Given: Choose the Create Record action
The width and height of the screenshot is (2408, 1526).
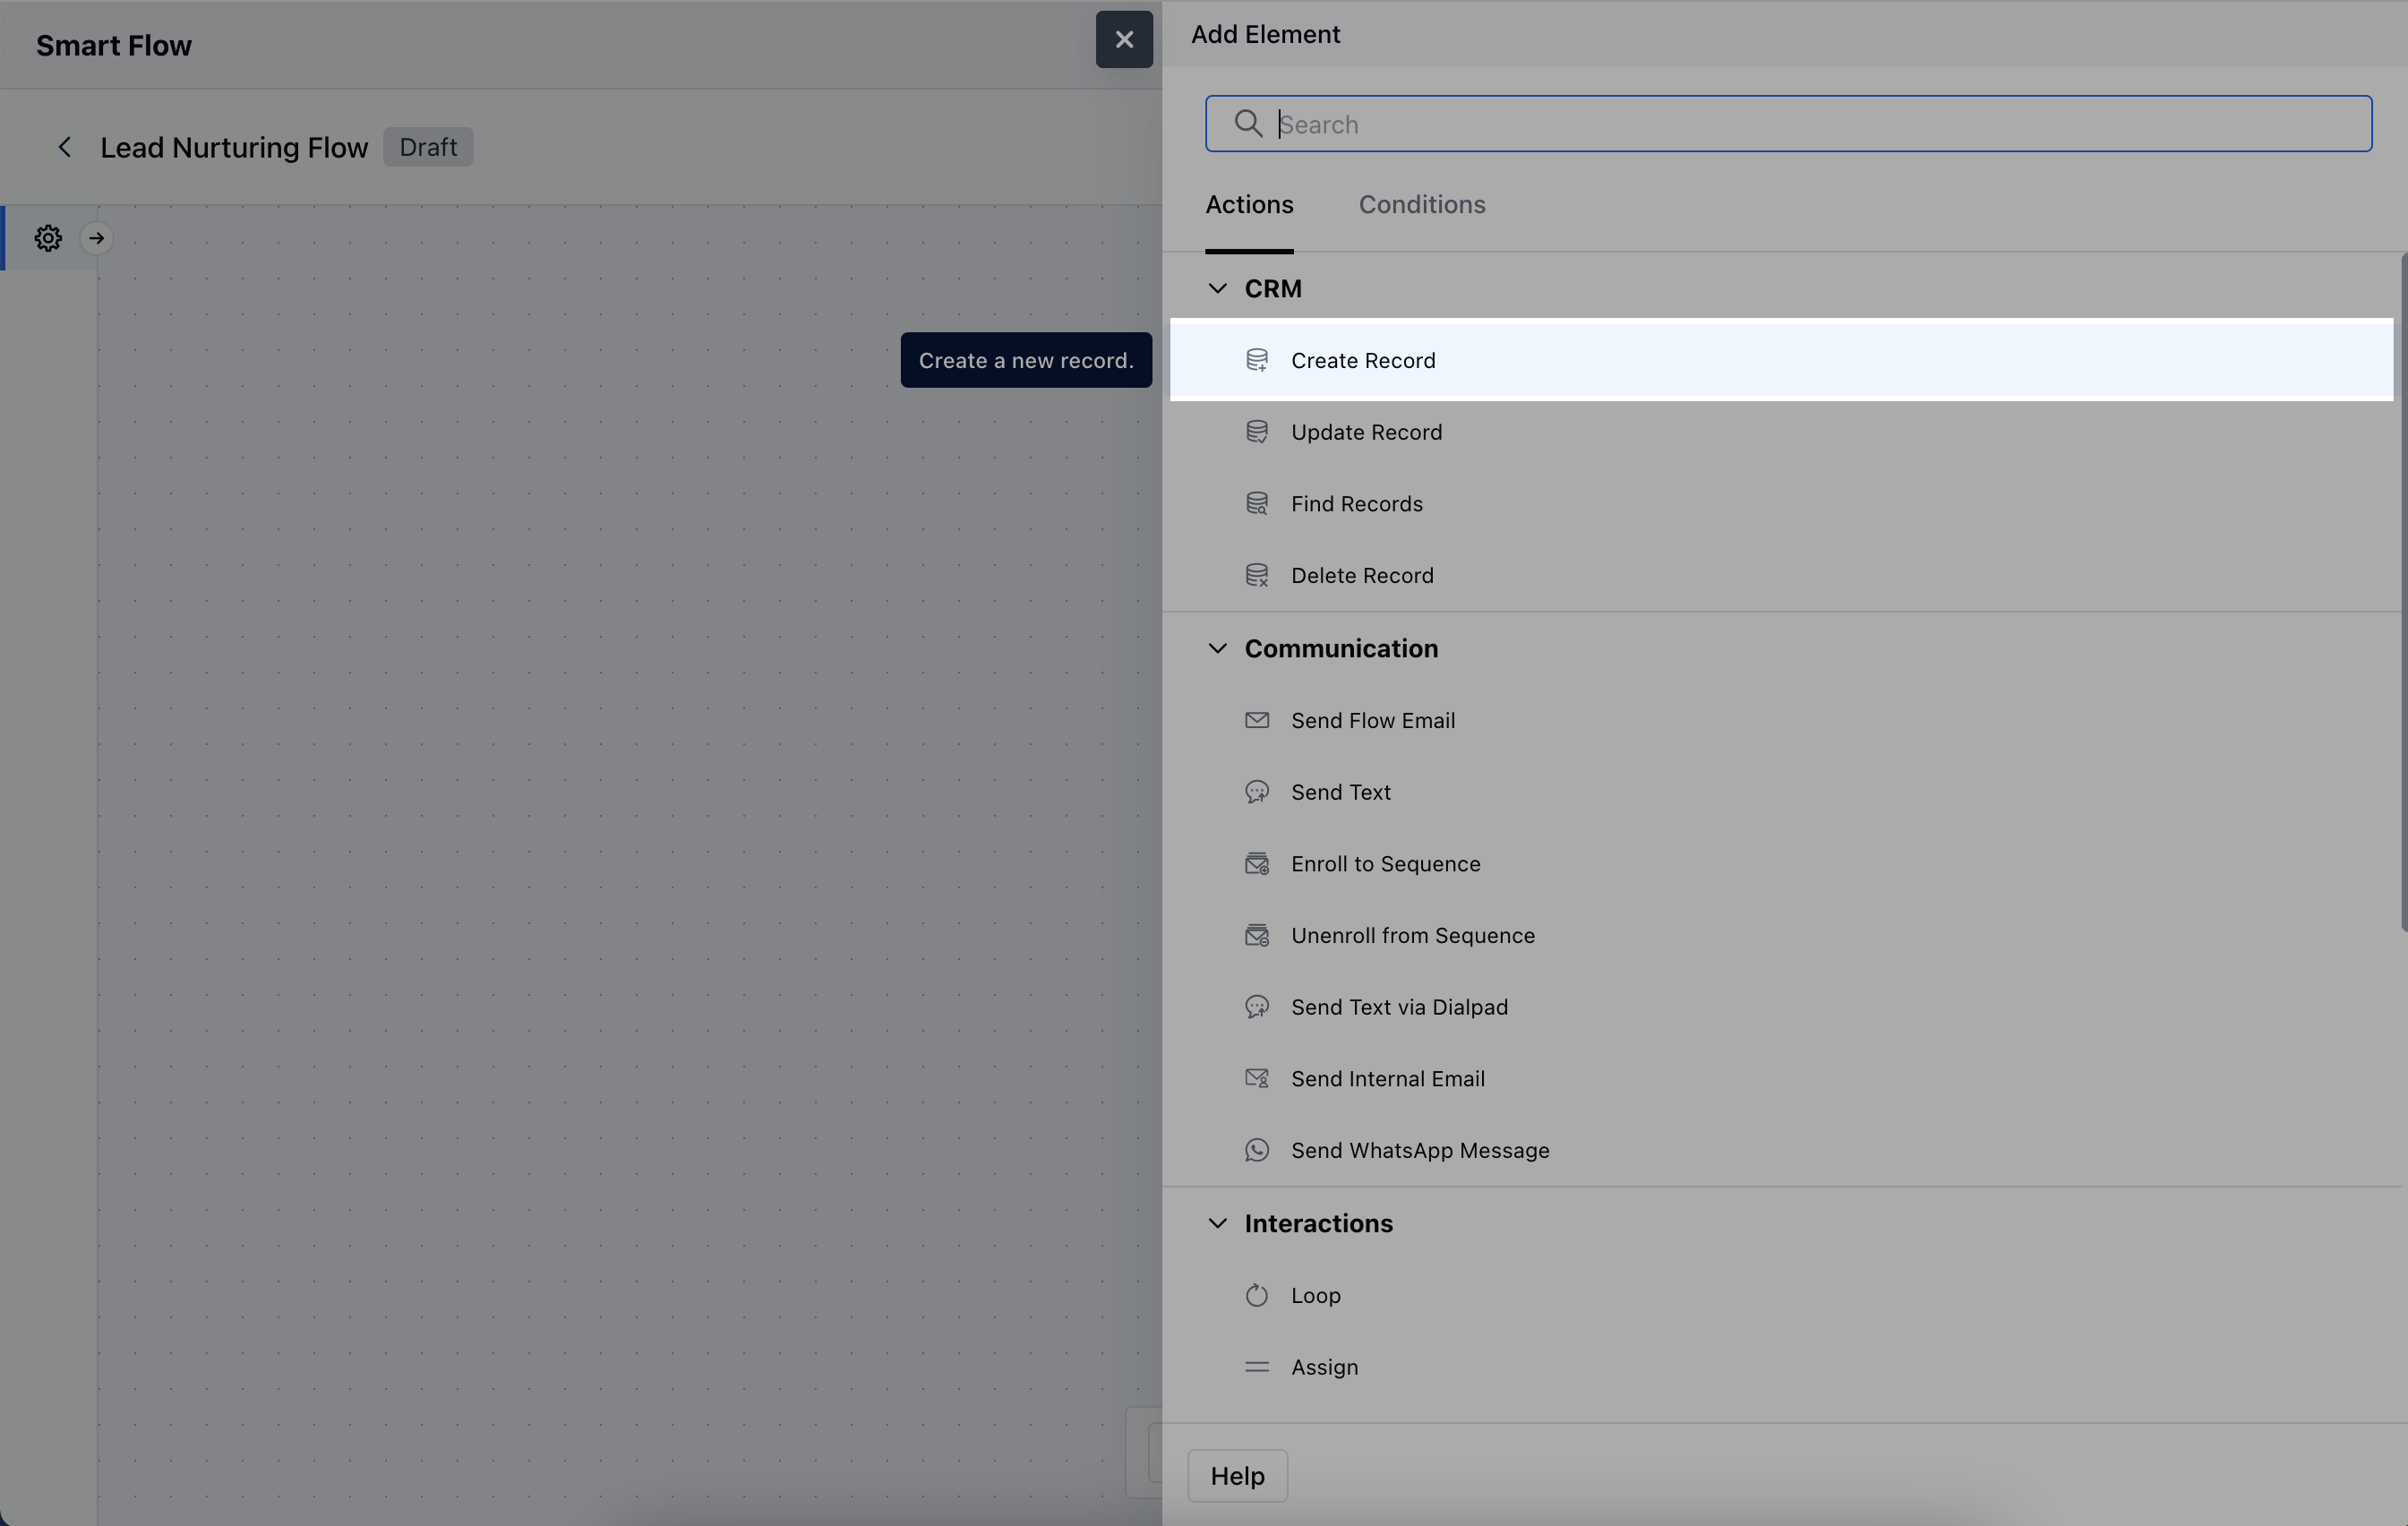Looking at the screenshot, I should point(1781,360).
